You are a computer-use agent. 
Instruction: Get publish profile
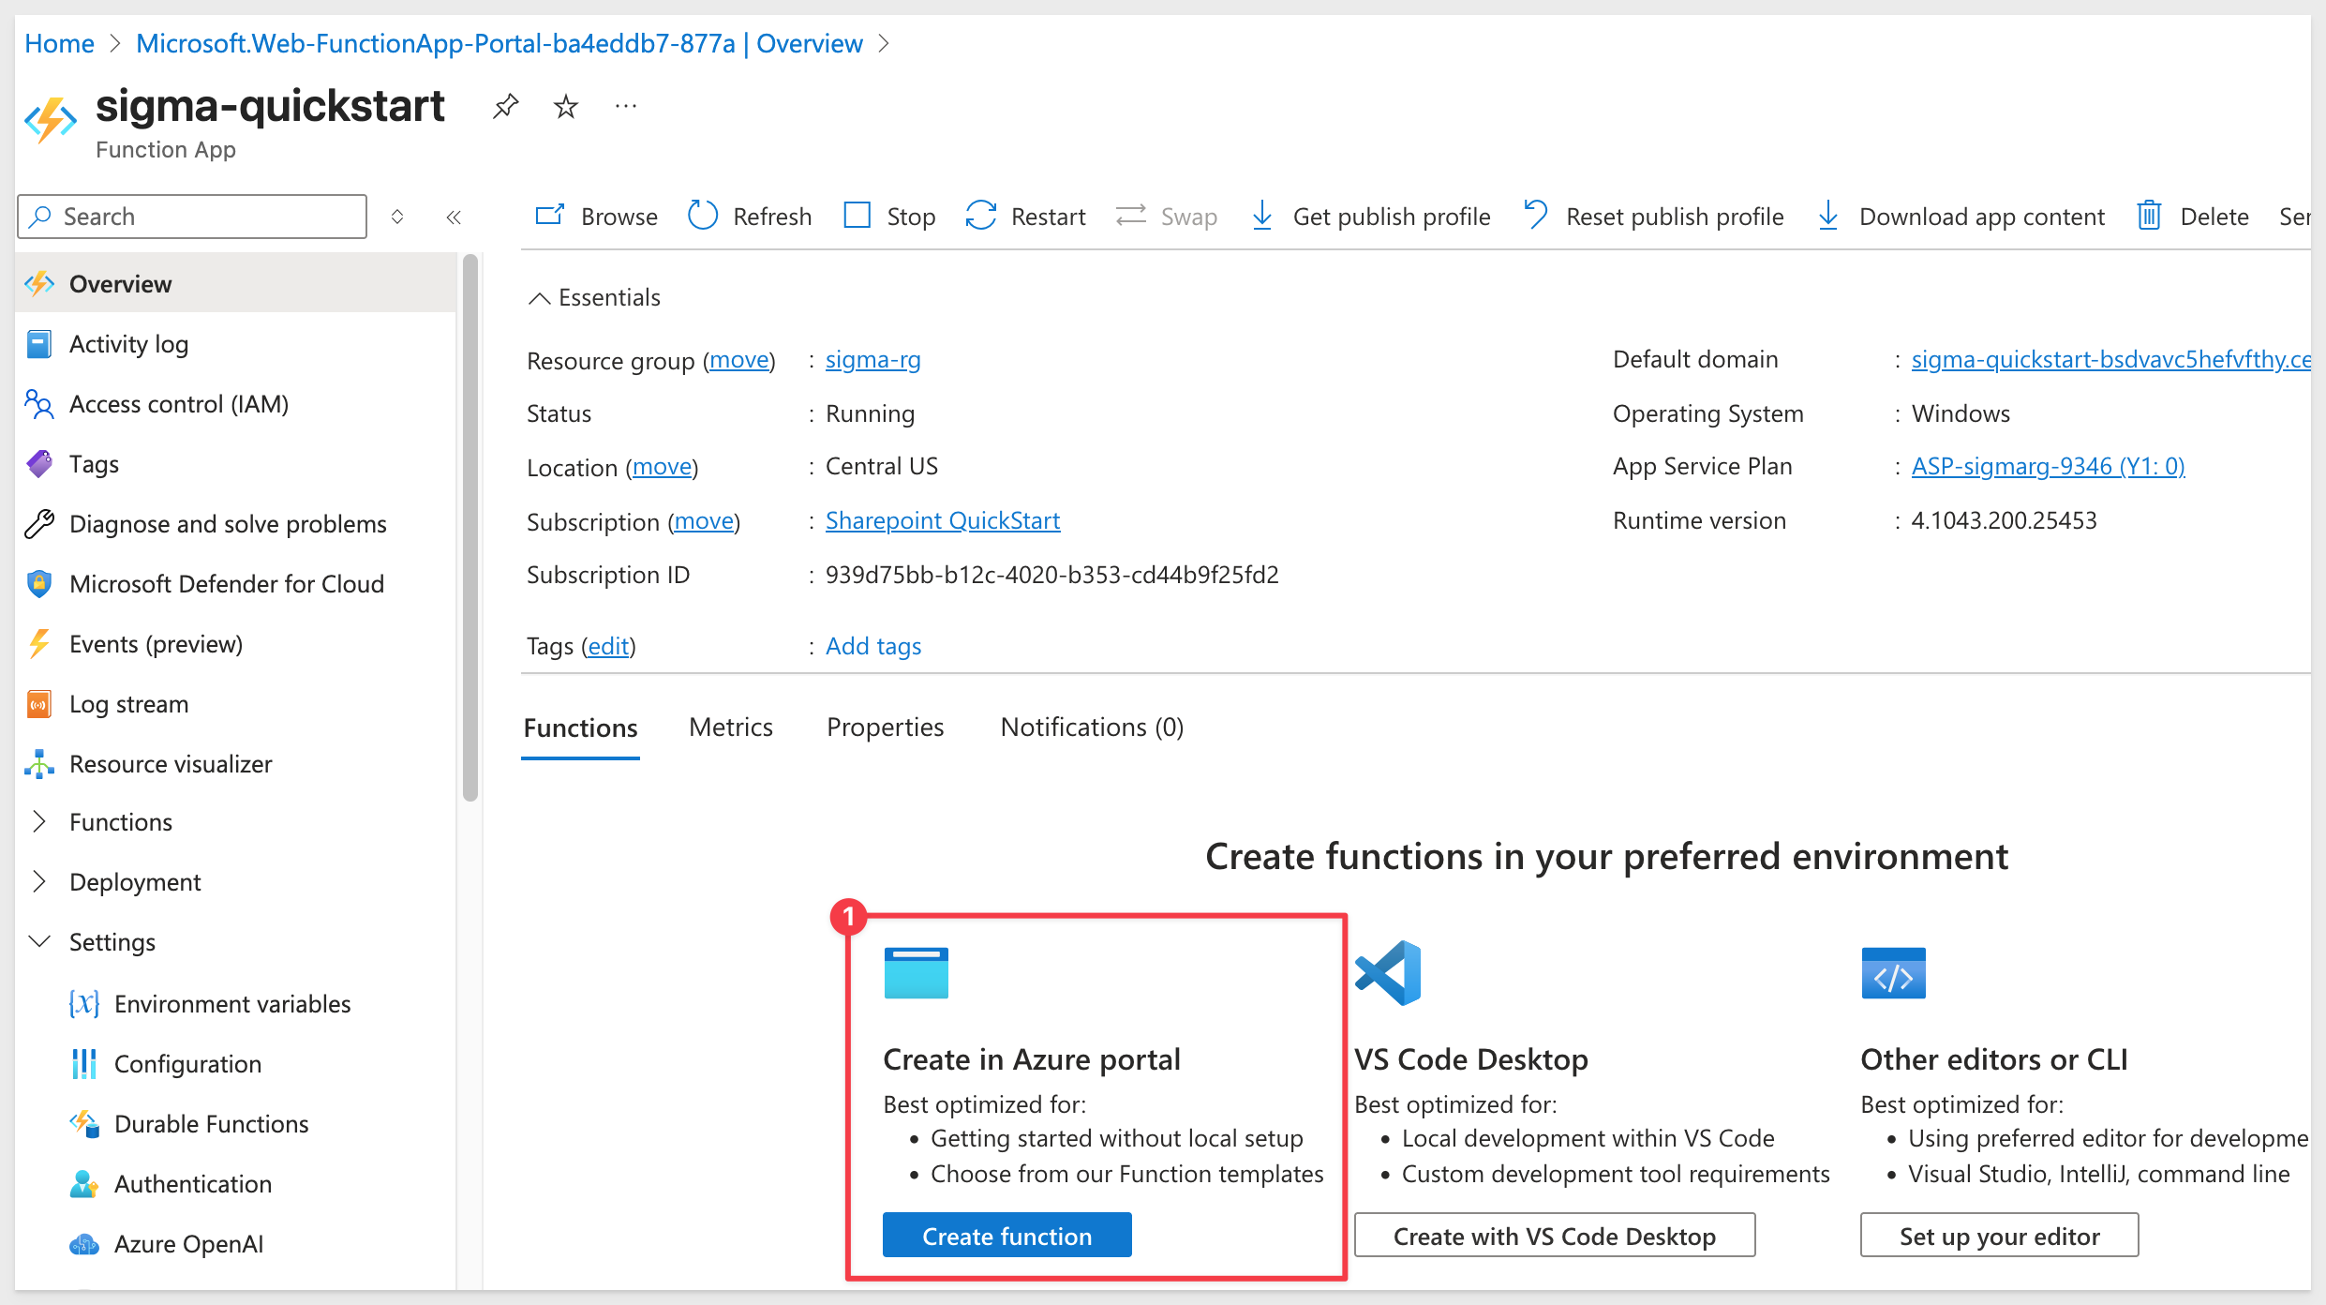1370,217
